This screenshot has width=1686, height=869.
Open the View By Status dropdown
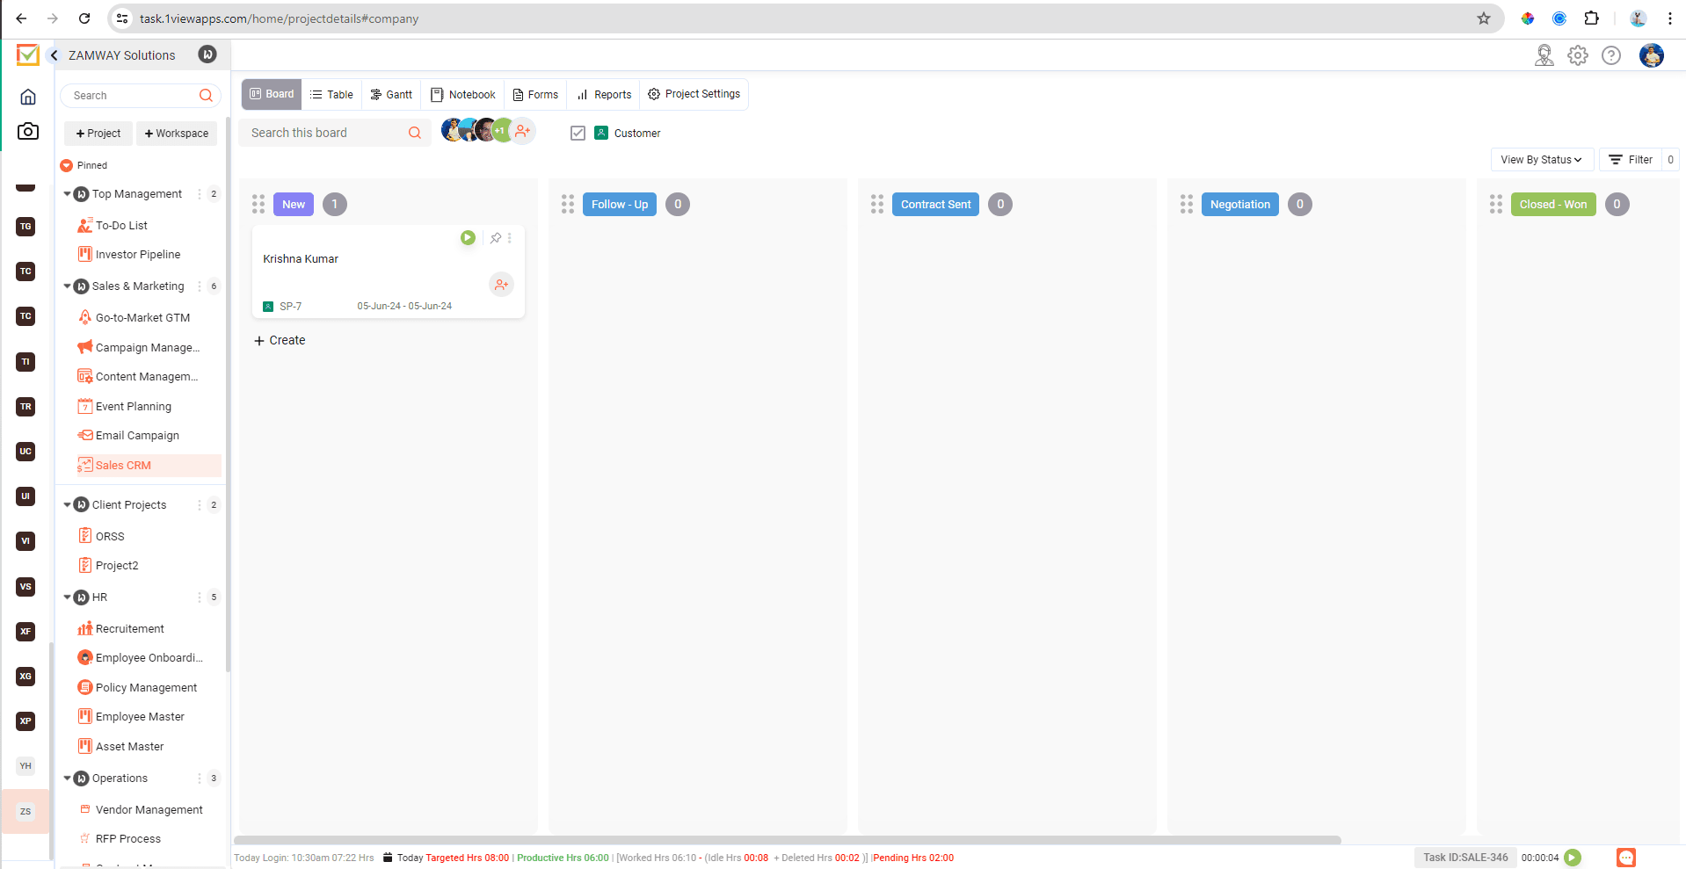pos(1540,160)
